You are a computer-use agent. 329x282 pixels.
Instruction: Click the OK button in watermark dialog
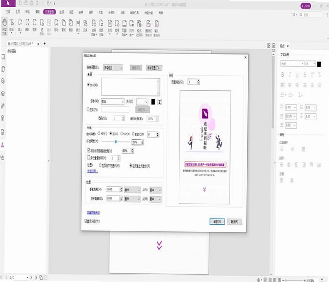tap(217, 221)
